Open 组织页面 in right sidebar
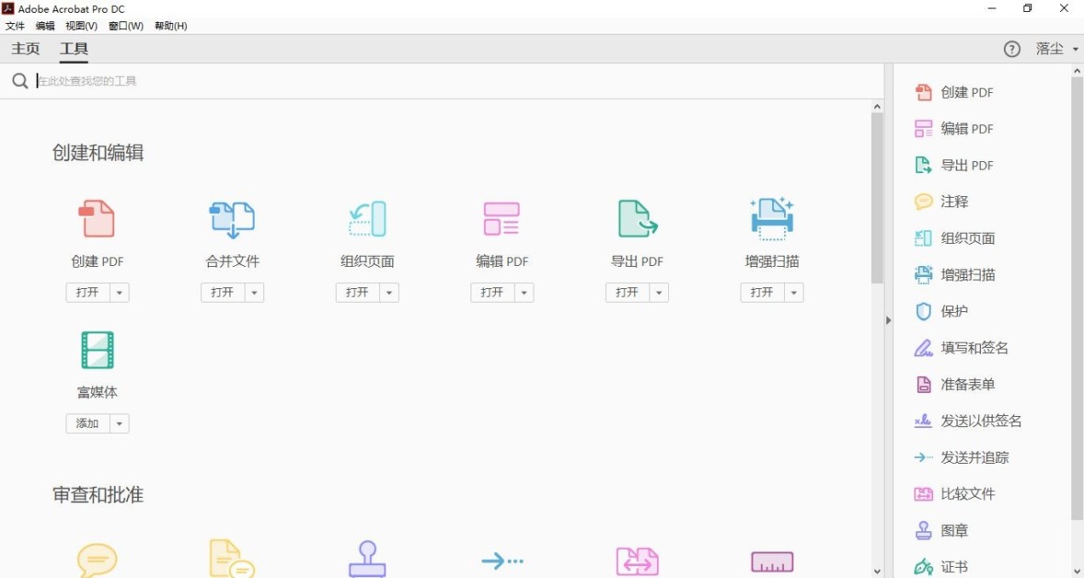The height and width of the screenshot is (578, 1084). tap(955, 237)
